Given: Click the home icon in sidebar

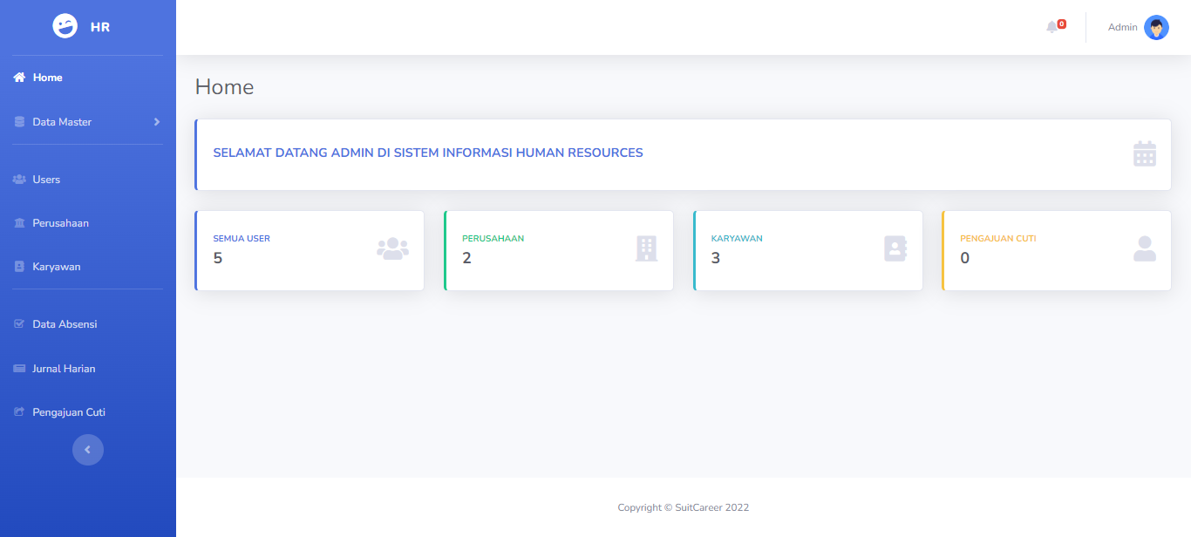Looking at the screenshot, I should pos(19,78).
